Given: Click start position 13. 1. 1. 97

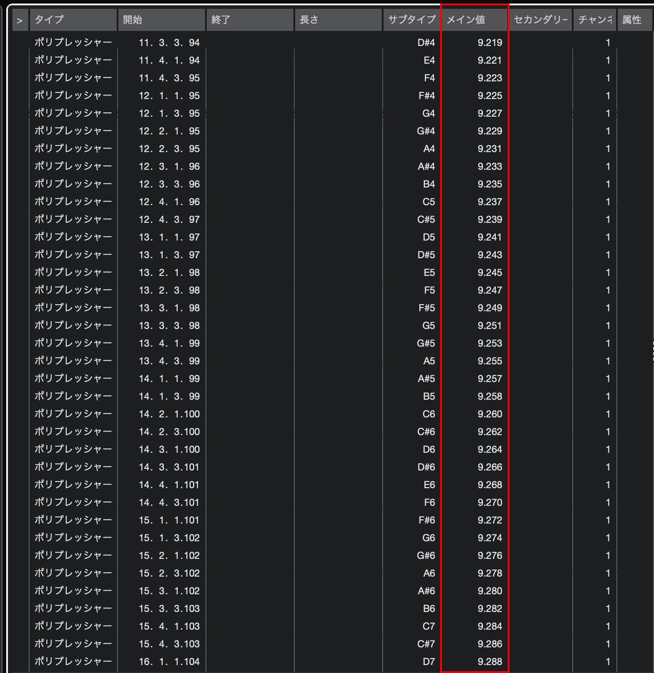Looking at the screenshot, I should pyautogui.click(x=169, y=237).
